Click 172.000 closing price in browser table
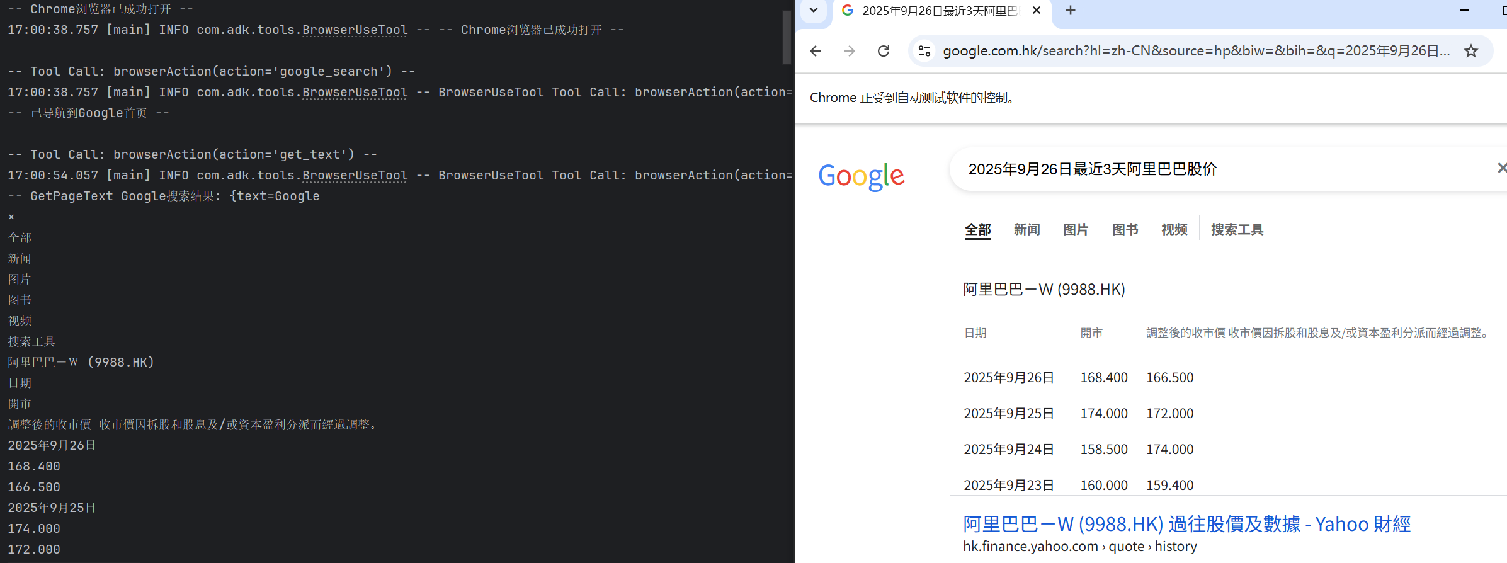Image resolution: width=1507 pixels, height=563 pixels. (x=1170, y=413)
